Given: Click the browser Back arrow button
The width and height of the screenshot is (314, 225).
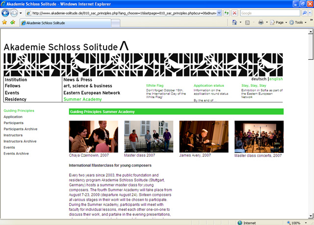Looking at the screenshot, I should [x=6, y=13].
